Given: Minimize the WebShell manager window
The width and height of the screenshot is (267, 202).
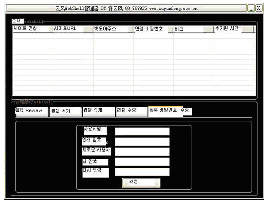Looking at the screenshot, I should pyautogui.click(x=251, y=8).
